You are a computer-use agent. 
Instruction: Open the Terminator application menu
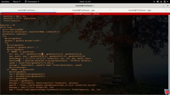pos(32,2)
